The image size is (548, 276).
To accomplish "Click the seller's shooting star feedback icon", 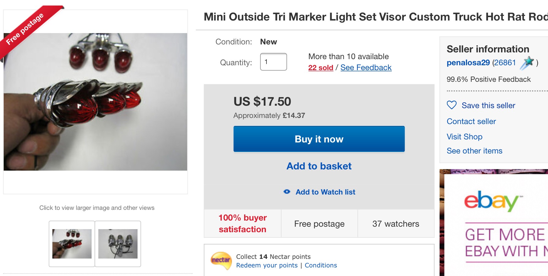I will (x=527, y=62).
